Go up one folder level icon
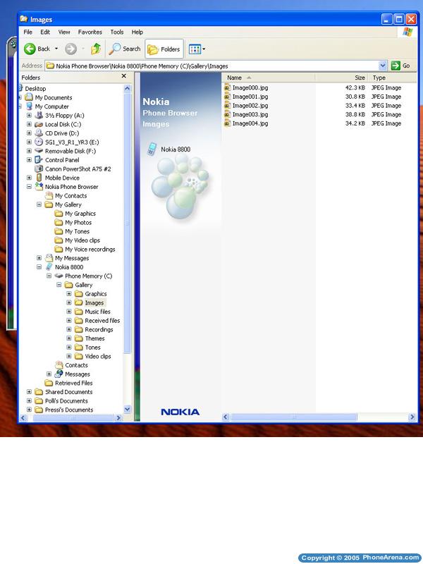 tap(96, 49)
